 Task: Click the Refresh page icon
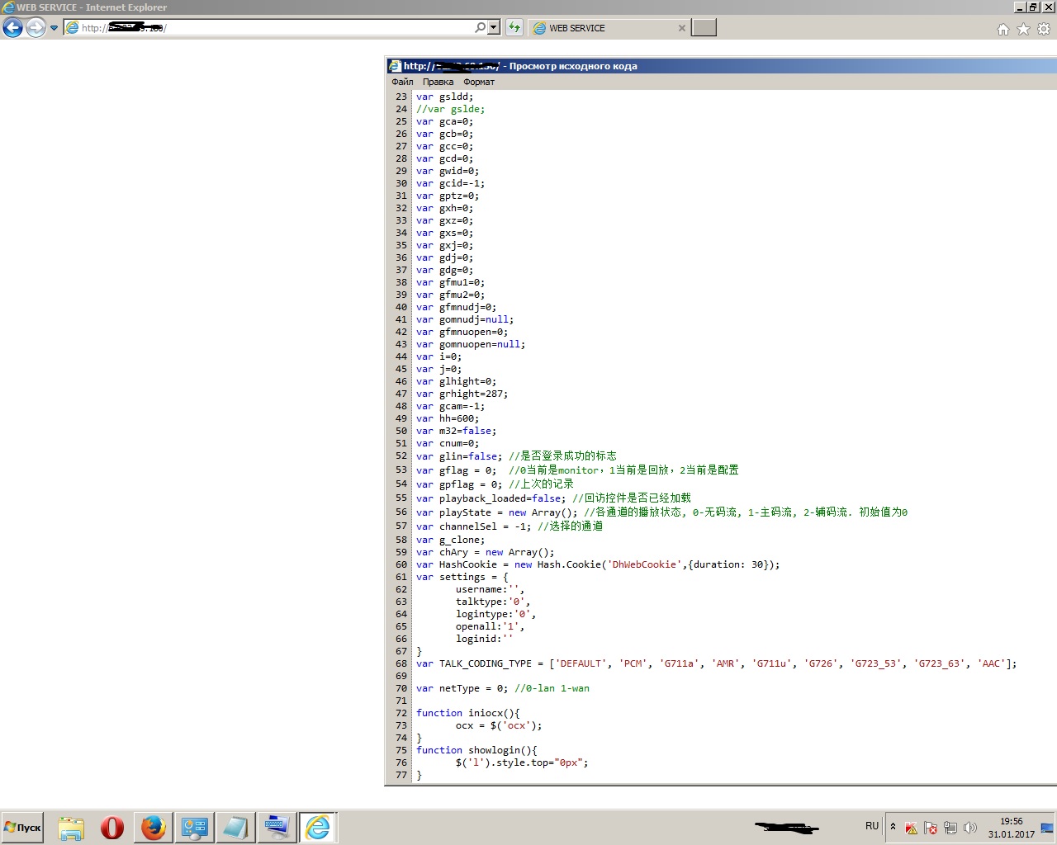(514, 28)
